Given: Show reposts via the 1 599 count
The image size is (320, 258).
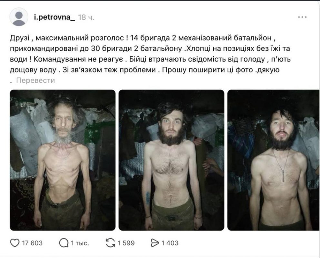Looking at the screenshot, I should [x=126, y=243].
